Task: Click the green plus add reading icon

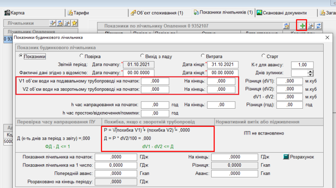Action: point(302,26)
